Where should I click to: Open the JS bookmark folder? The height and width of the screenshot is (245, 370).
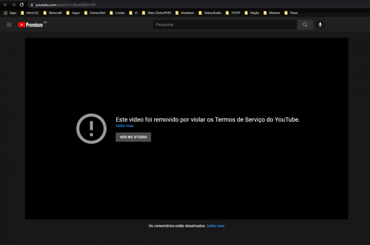pos(133,13)
